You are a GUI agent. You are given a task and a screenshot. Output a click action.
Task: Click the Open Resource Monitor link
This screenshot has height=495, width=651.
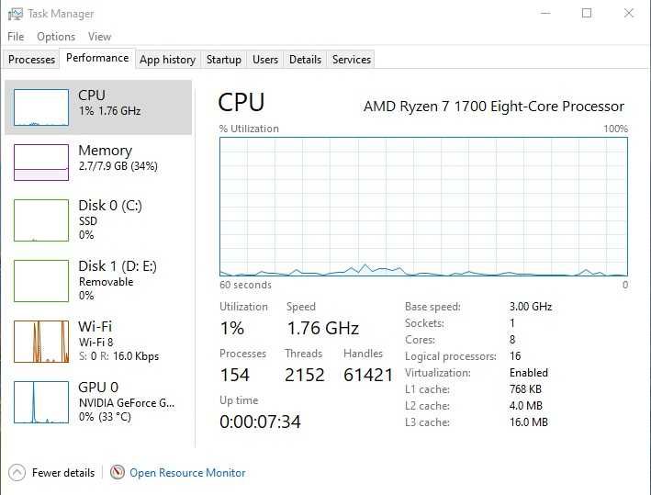pyautogui.click(x=187, y=473)
